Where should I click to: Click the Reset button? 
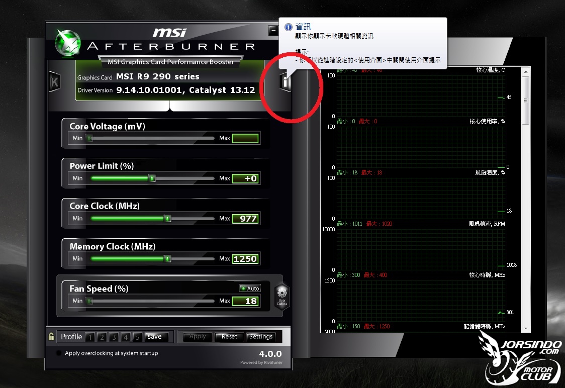point(229,336)
